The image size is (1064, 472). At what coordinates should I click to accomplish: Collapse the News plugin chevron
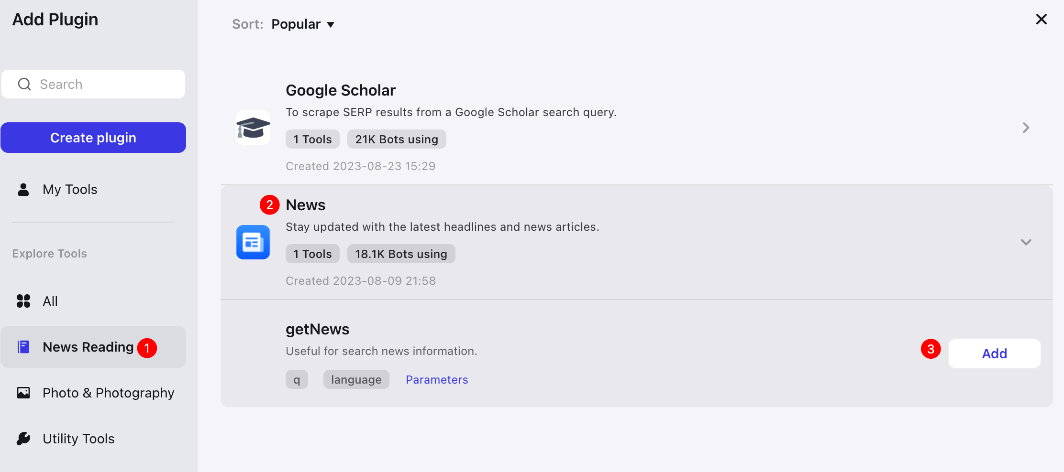coord(1026,242)
